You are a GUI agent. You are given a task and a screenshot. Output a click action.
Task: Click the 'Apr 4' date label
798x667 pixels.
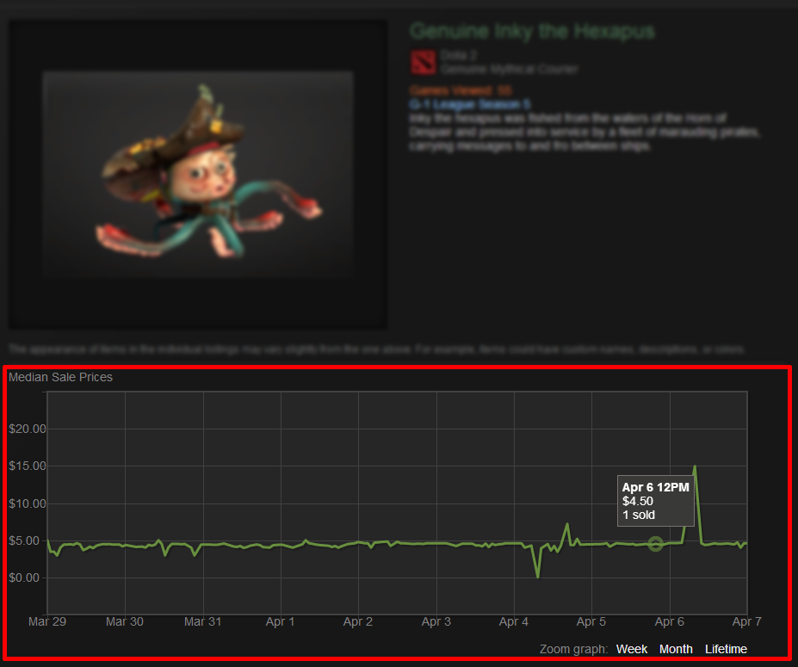tap(514, 621)
